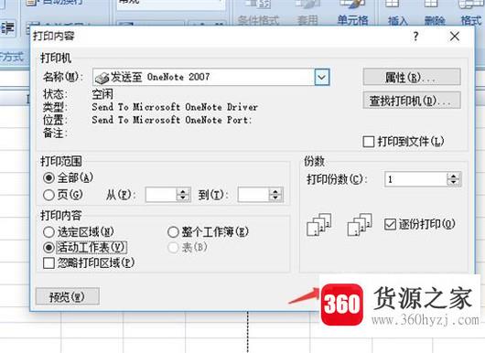485x353 pixels.
Task: Click the "Send To Microsoft OneNote Port:" text
Action: tap(172, 120)
